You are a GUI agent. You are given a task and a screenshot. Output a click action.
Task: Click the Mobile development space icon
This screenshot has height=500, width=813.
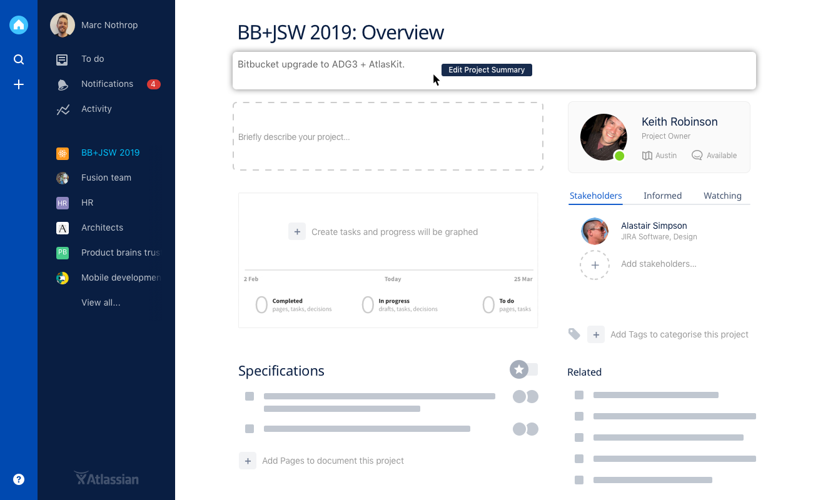(63, 278)
